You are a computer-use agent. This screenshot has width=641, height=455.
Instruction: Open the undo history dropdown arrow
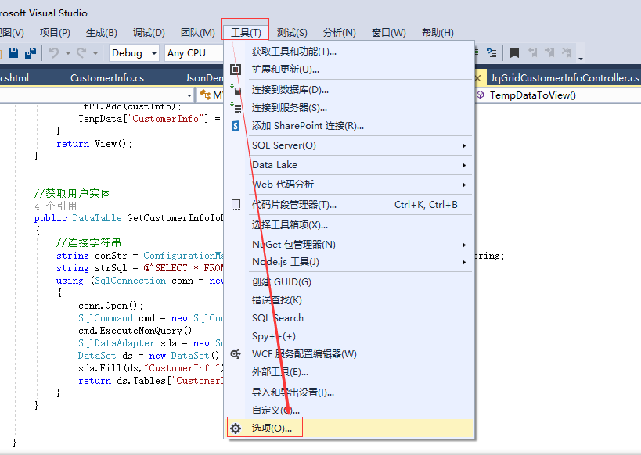pos(68,53)
